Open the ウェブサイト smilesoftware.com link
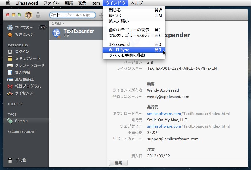This screenshot has width=251, height=170. pos(189,126)
